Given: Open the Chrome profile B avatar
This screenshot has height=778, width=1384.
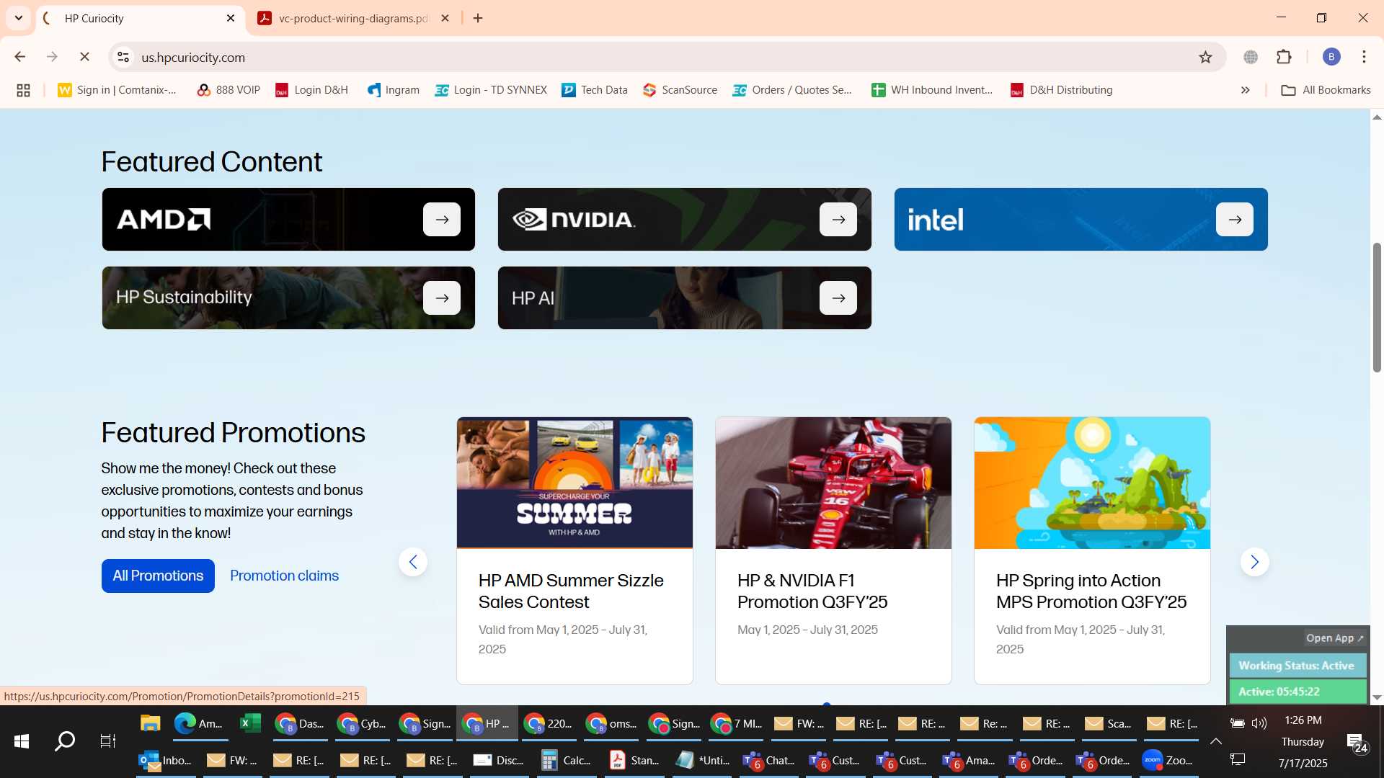Looking at the screenshot, I should (1331, 57).
